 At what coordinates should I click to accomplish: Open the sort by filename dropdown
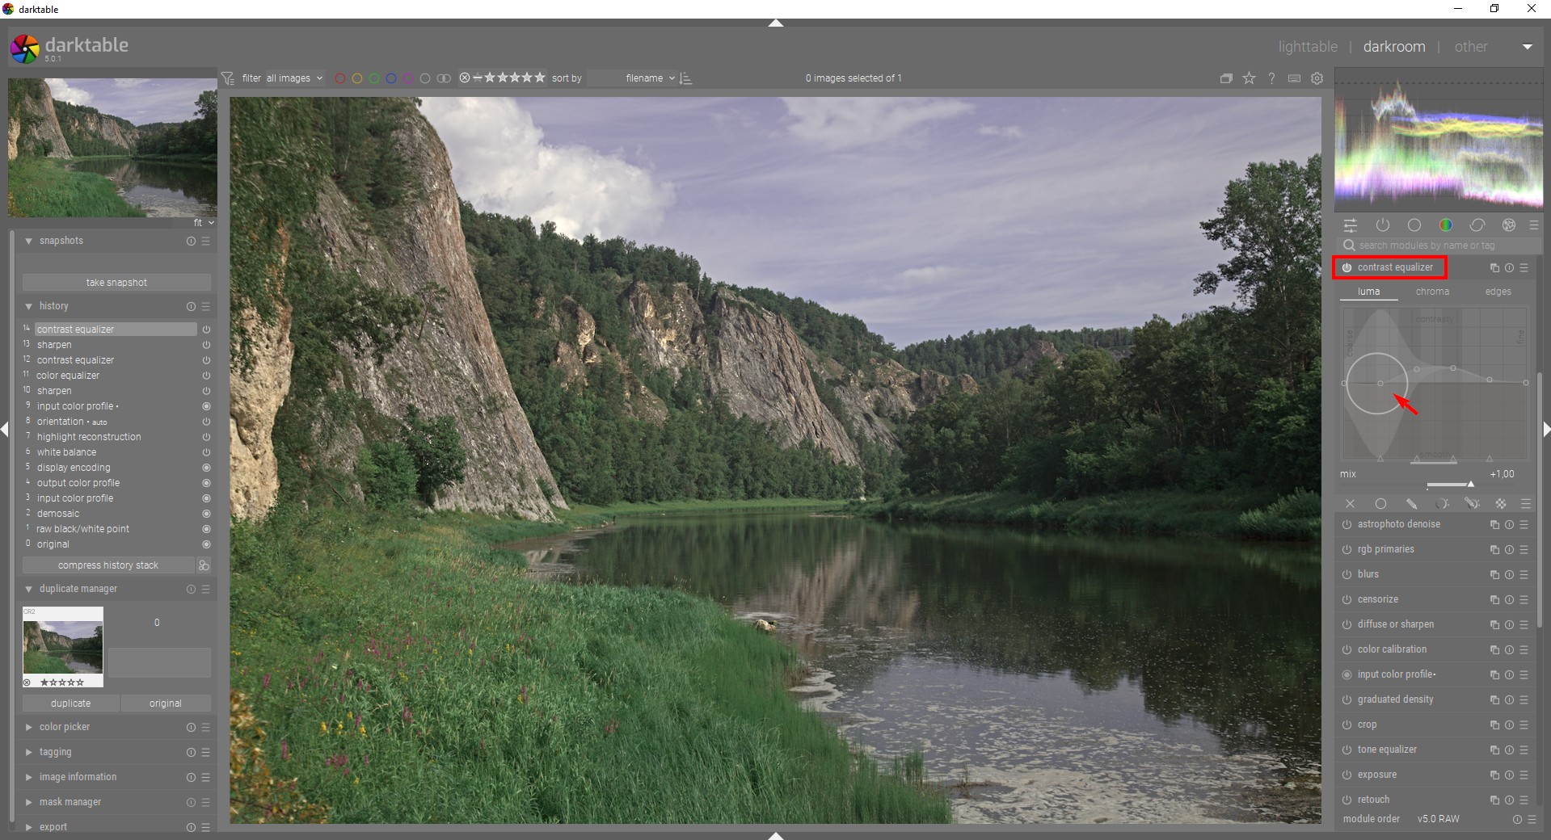(649, 78)
